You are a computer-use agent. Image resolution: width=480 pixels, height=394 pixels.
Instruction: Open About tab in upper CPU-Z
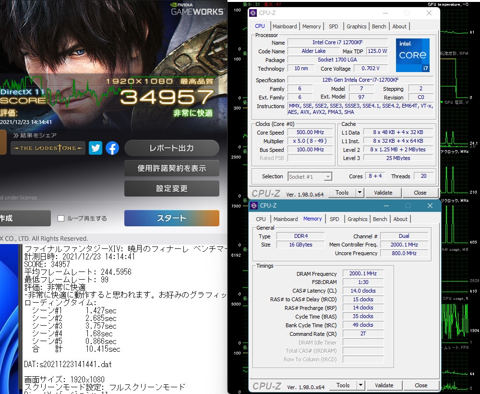pyautogui.click(x=399, y=26)
